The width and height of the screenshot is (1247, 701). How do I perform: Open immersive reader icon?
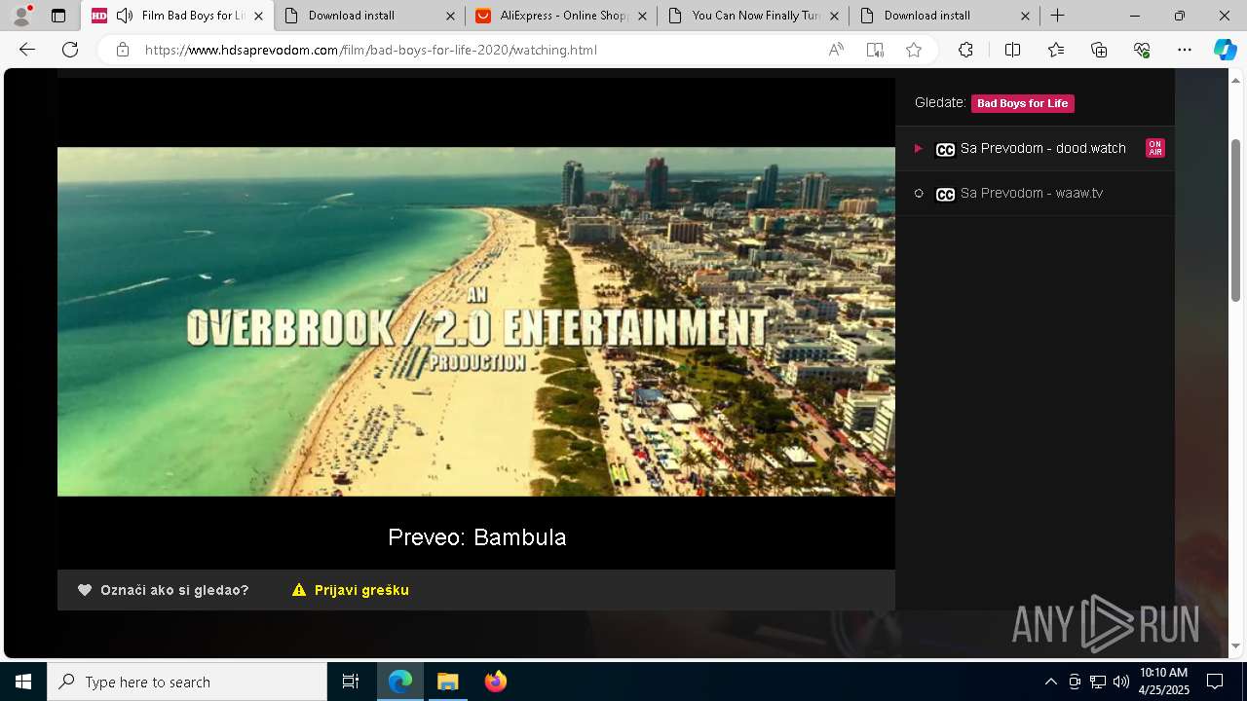coord(875,50)
